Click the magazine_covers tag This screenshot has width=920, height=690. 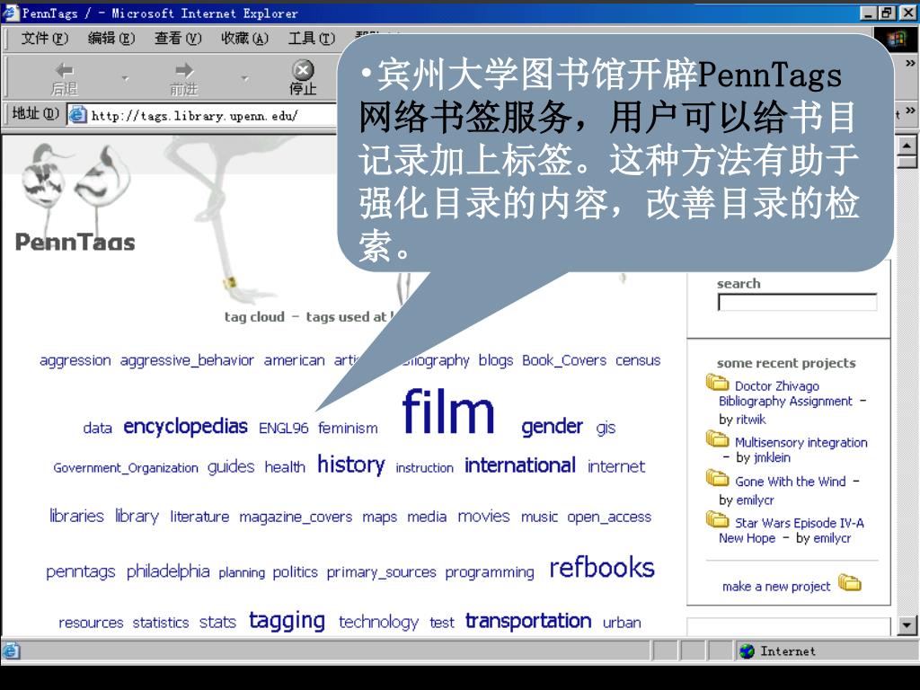point(296,517)
